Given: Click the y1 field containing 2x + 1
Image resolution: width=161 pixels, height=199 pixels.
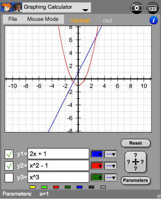Looking at the screenshot, I should pos(59,154).
